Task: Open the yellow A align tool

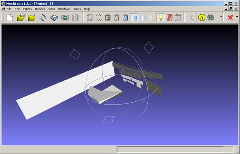Action: pos(202,17)
